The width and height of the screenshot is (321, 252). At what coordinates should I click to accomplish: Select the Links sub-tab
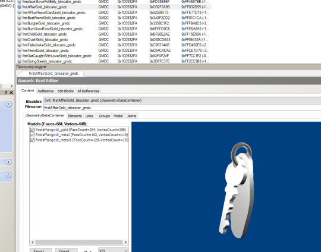pyautogui.click(x=89, y=116)
